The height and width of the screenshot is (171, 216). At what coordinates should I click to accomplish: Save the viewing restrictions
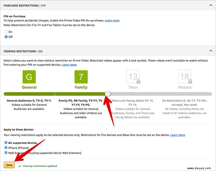9,165
